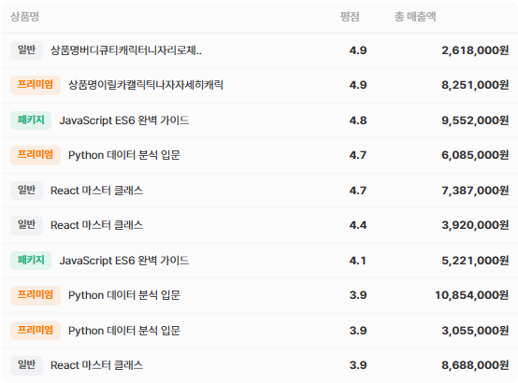Select the 7,387,000원 revenue cell
The width and height of the screenshot is (518, 383).
tap(475, 191)
